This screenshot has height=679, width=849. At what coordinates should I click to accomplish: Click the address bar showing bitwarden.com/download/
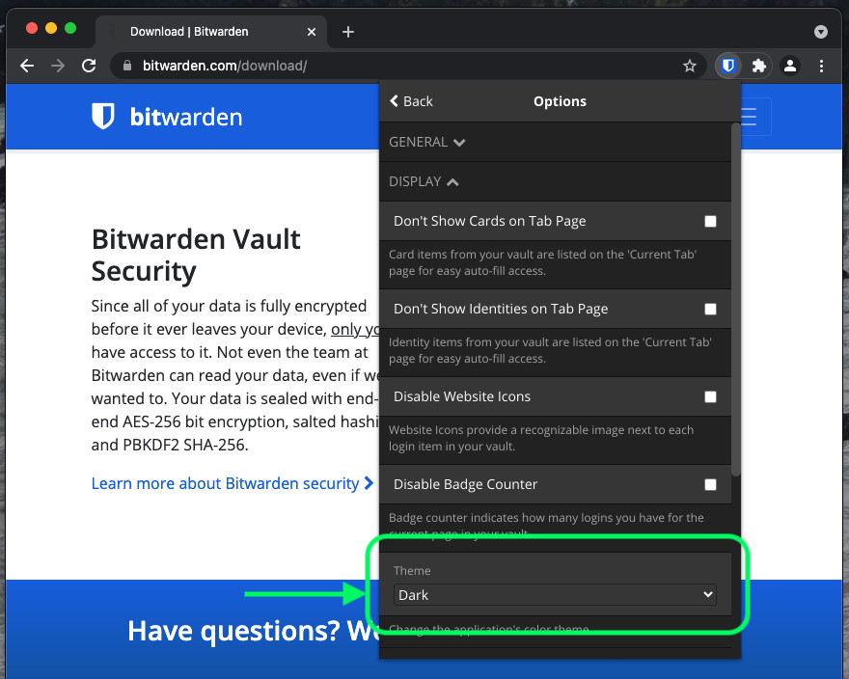(386, 66)
